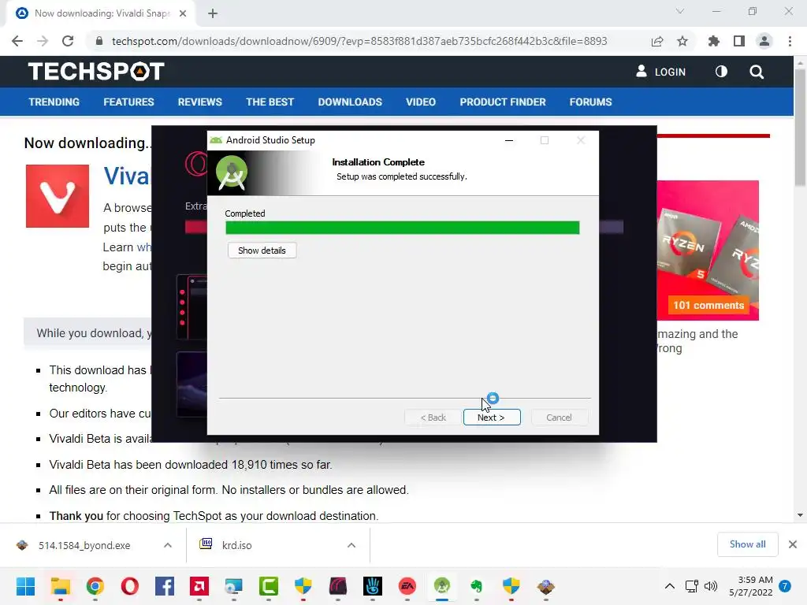Minimize the Android Studio Setup window

[x=509, y=140]
